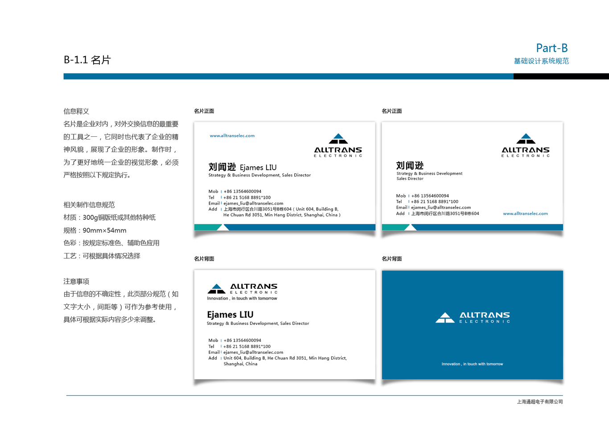609x434 pixels.
Task: Click the paragraph line "具体可根据实际内容多少来调整。"
Action: [110, 319]
